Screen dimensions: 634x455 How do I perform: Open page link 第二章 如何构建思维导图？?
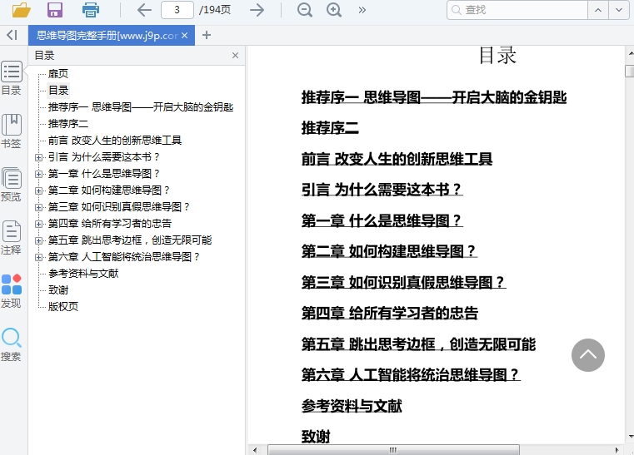click(389, 251)
